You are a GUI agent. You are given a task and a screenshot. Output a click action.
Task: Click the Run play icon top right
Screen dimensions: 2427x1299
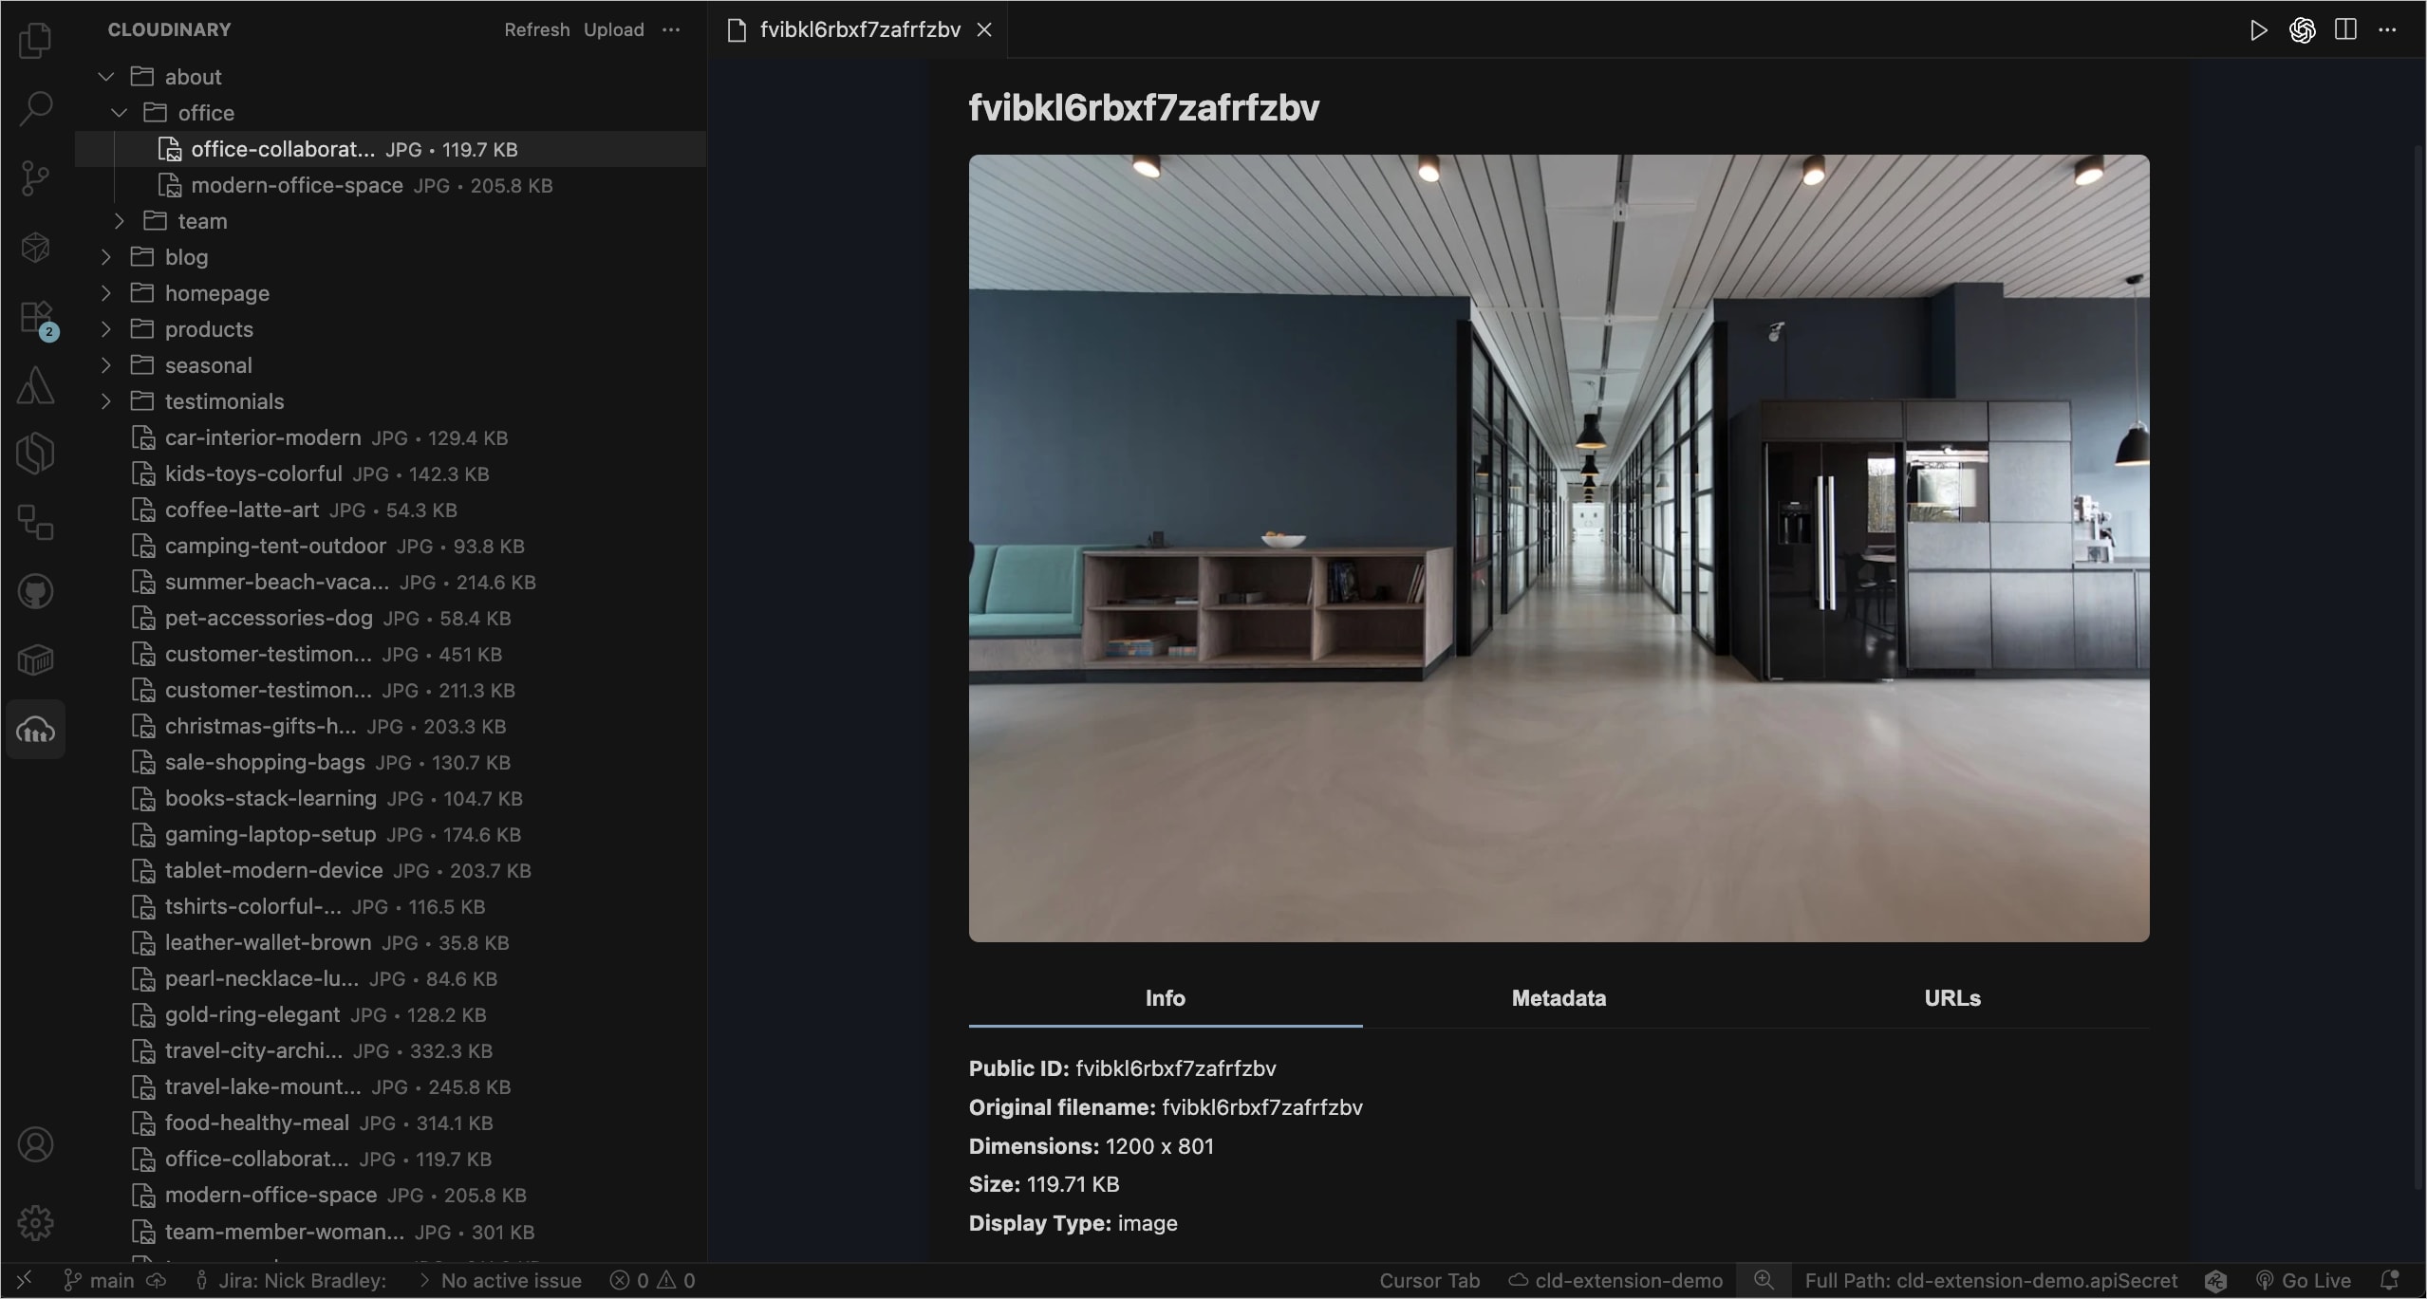pos(2258,29)
